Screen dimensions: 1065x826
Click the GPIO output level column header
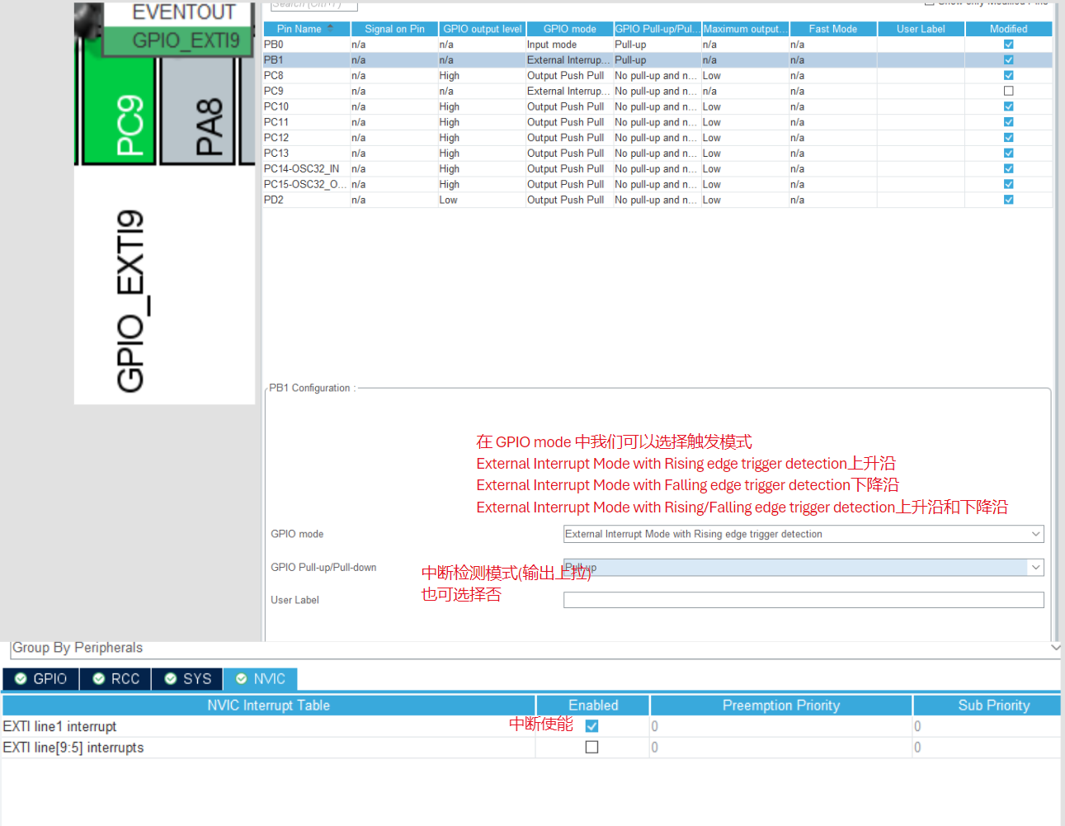point(482,29)
